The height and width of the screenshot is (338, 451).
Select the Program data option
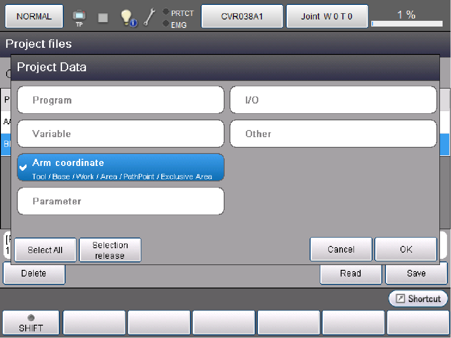click(x=121, y=100)
